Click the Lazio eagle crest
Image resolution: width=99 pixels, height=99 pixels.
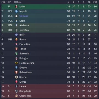pos(16,21)
